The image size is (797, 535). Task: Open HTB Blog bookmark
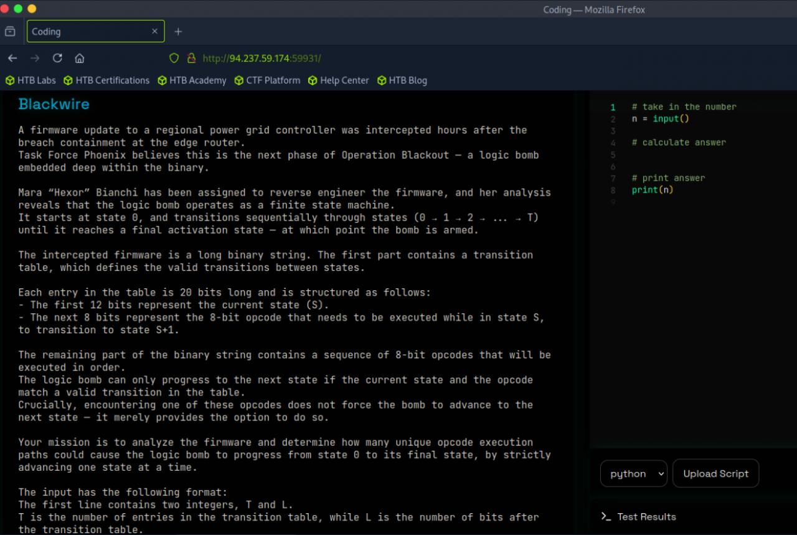[x=402, y=80]
